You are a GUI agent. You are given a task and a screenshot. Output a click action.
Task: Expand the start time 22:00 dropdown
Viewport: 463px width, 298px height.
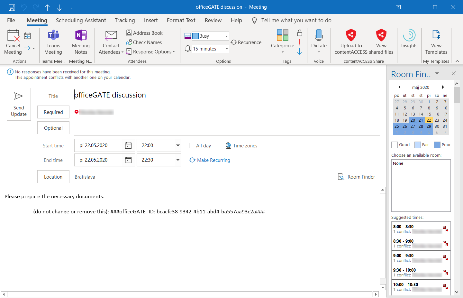tap(177, 145)
